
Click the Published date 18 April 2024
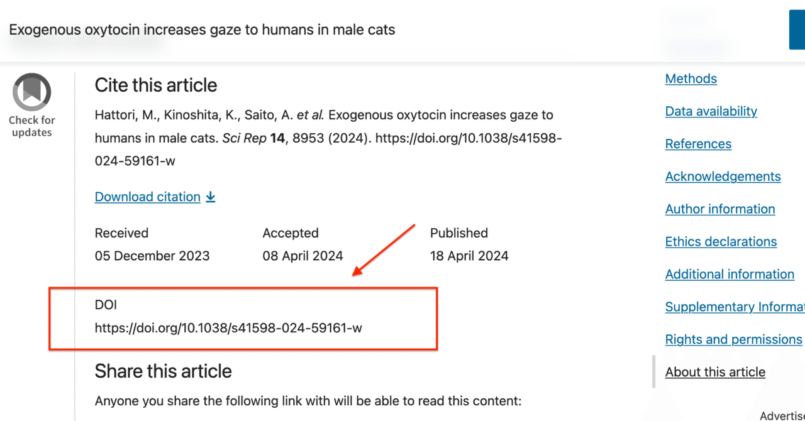pyautogui.click(x=469, y=256)
